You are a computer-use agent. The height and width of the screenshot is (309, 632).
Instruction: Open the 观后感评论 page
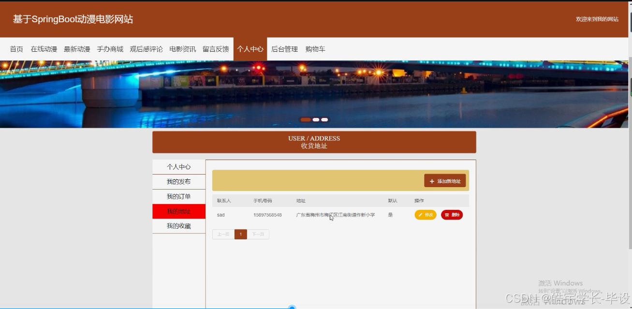pos(146,49)
